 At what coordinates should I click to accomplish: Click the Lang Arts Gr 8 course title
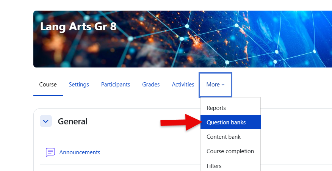[x=78, y=27]
